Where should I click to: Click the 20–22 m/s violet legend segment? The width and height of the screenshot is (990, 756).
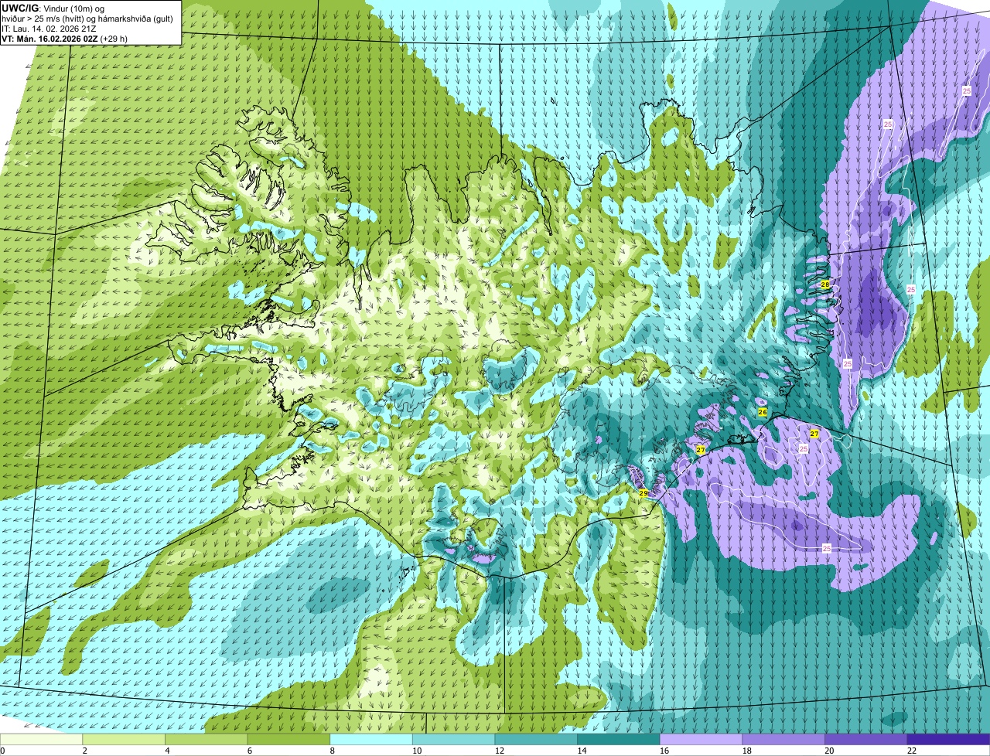(x=866, y=739)
